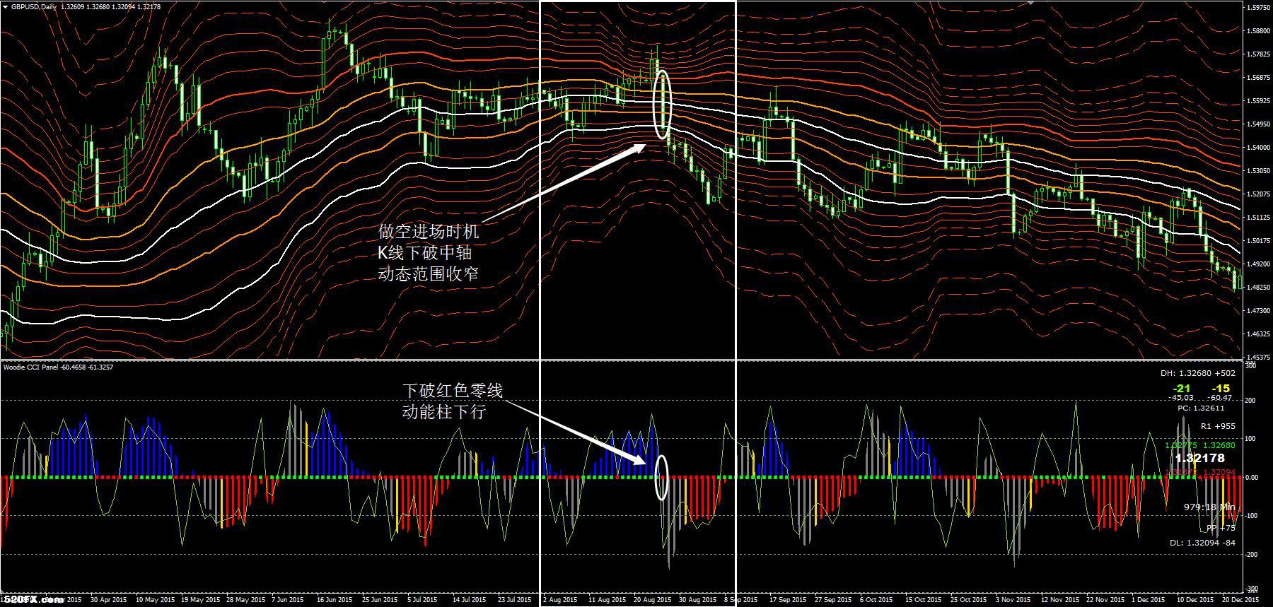Click price axis label 1.47300
1273x607 pixels.
click(x=1258, y=311)
